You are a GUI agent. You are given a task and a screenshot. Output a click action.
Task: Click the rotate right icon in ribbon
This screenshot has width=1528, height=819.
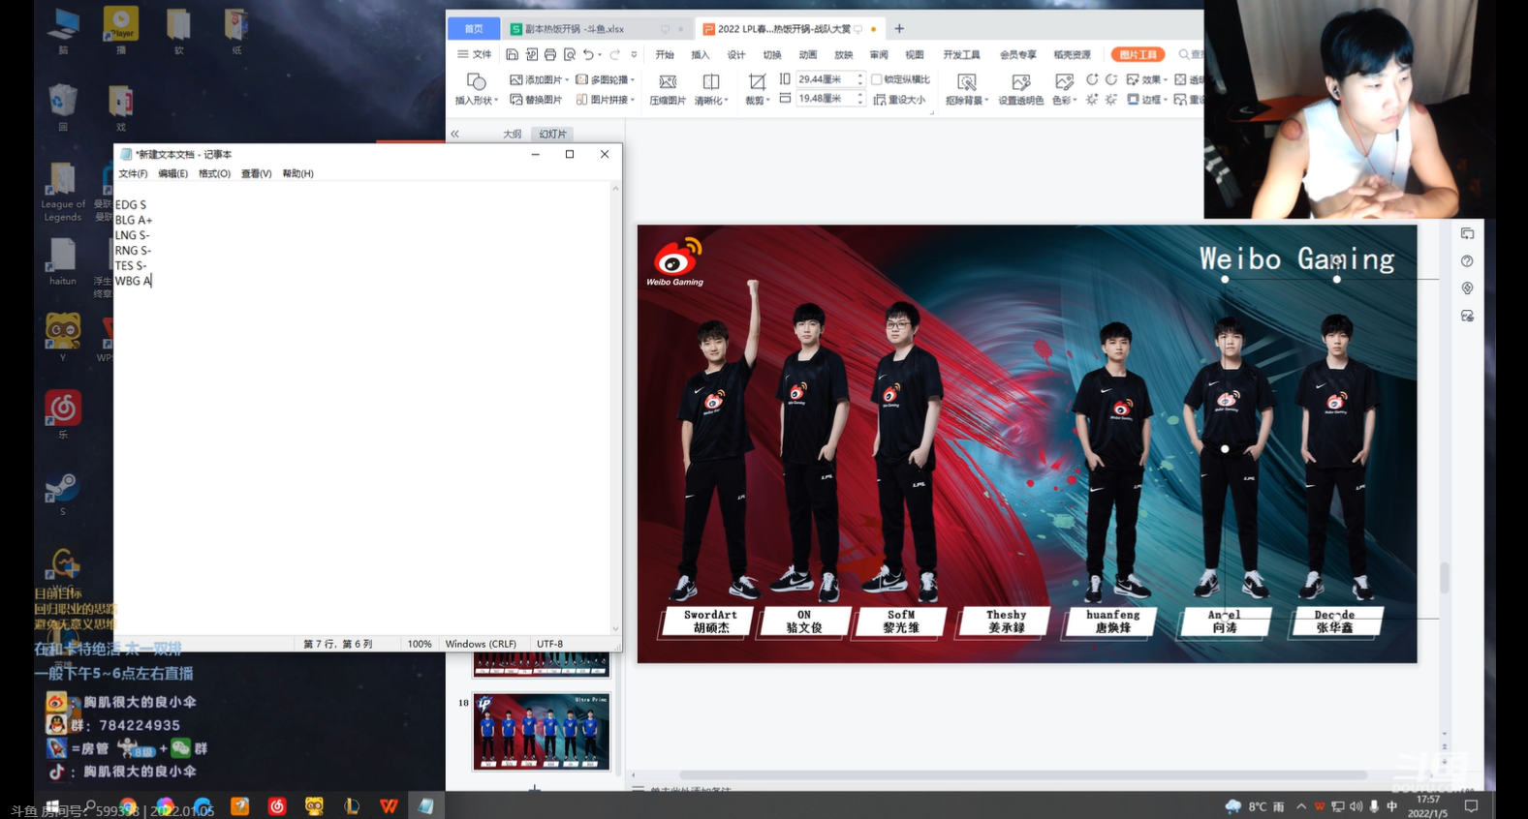tap(1111, 79)
